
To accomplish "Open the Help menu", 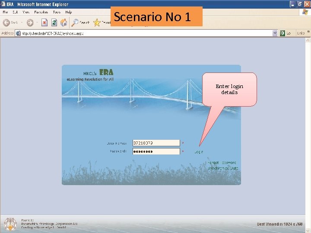I will point(68,12).
